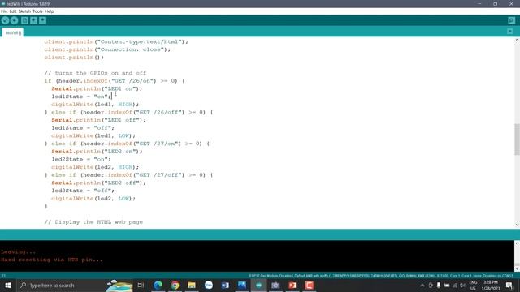520x292 pixels.
Task: Open the Sketch menu
Action: [x=24, y=11]
